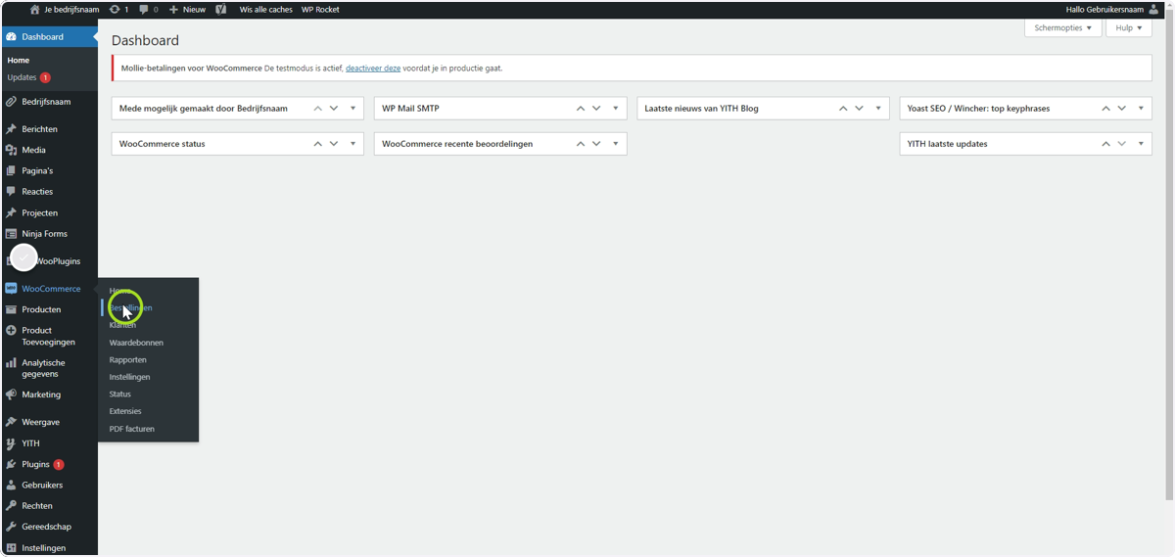
Task: Open Gereedschap via its wrench icon
Action: pyautogui.click(x=11, y=527)
